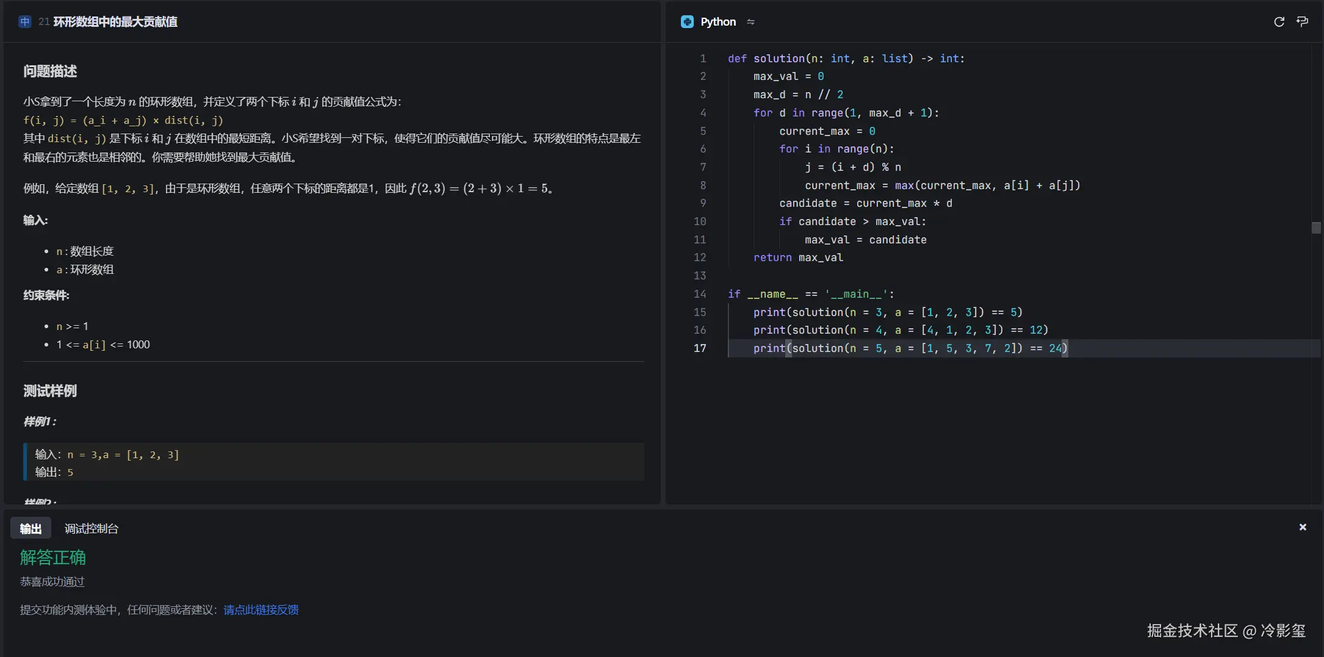Viewport: 1324px width, 657px height.
Task: Click the medium difficulty badge 中
Action: 25,22
